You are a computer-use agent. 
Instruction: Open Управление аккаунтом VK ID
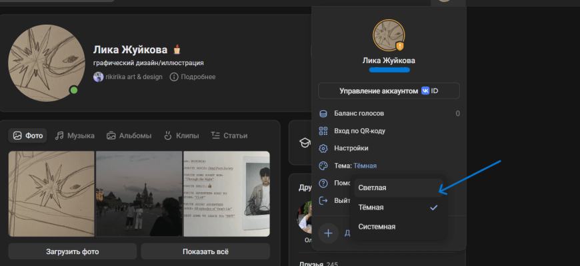click(x=389, y=90)
